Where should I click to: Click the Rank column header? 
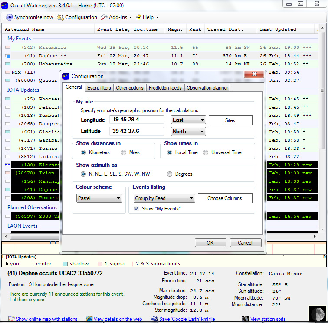pos(195,29)
